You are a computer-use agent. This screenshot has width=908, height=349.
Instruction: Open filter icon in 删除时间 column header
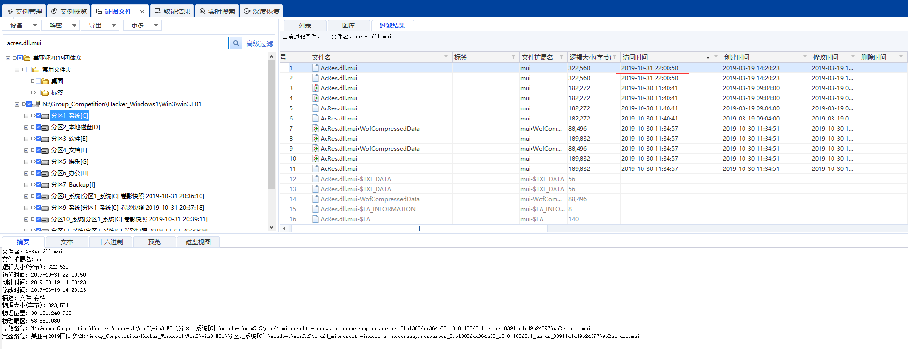tap(901, 57)
